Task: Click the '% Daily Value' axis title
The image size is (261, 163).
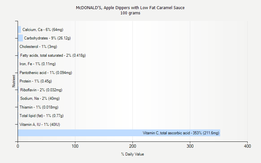Action: point(132,154)
